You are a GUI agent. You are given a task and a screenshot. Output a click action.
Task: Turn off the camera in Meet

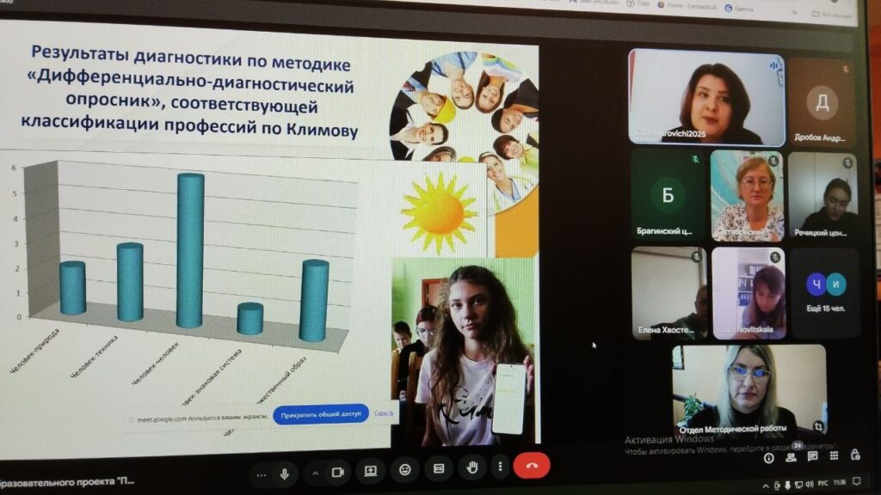pos(338,472)
